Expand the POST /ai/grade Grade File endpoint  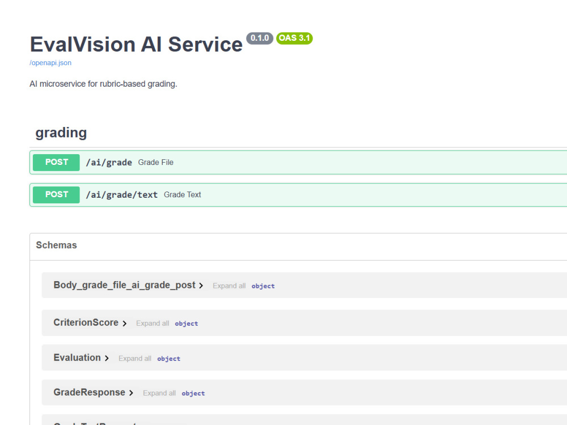point(298,162)
